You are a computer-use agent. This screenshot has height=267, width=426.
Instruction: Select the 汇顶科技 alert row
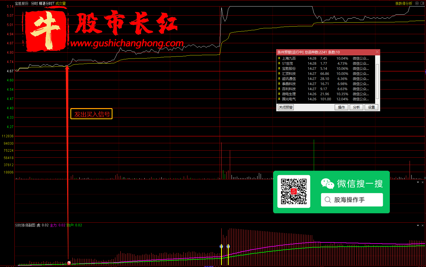click(x=326, y=74)
